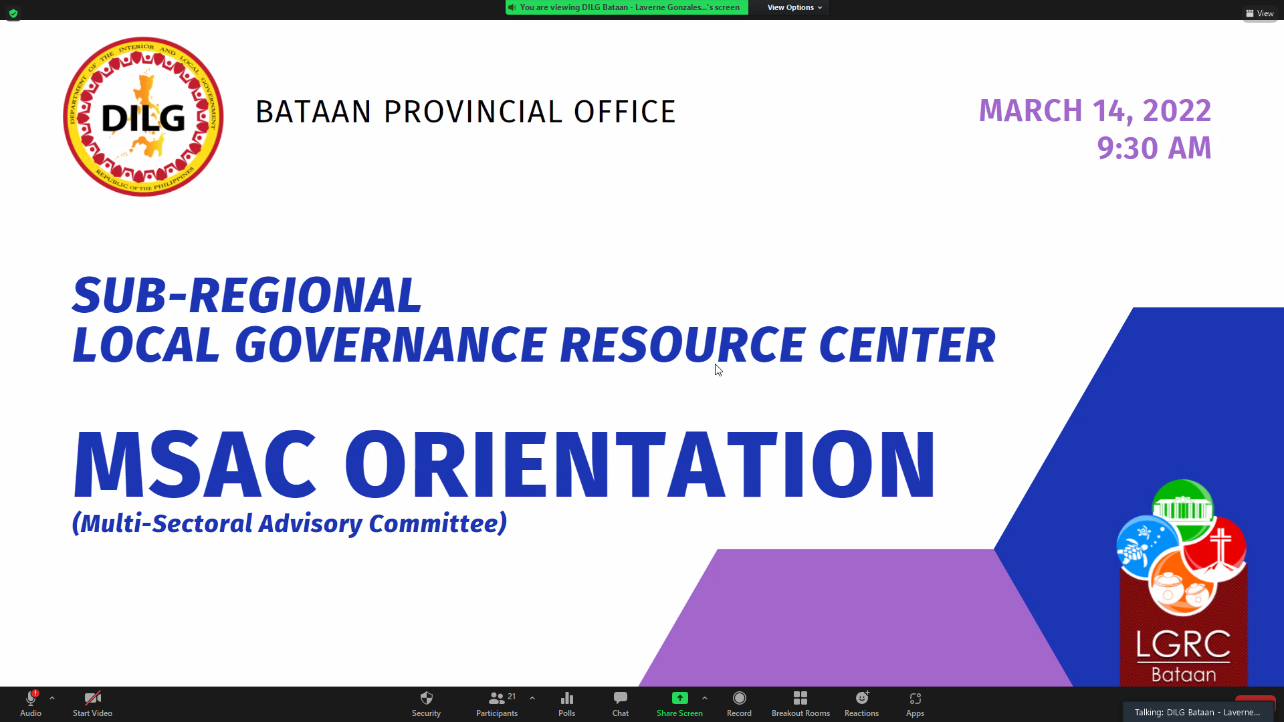Open the Reactions menu
1284x722 pixels.
pyautogui.click(x=861, y=703)
